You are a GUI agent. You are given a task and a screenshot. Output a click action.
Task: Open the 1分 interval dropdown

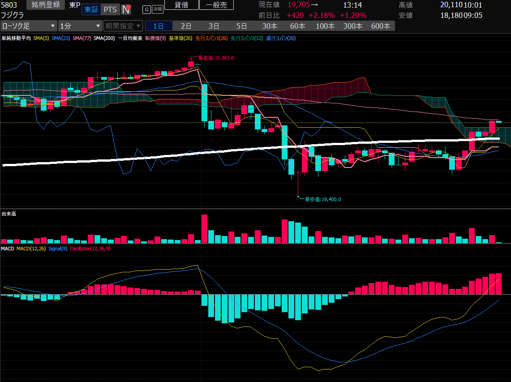coord(80,26)
